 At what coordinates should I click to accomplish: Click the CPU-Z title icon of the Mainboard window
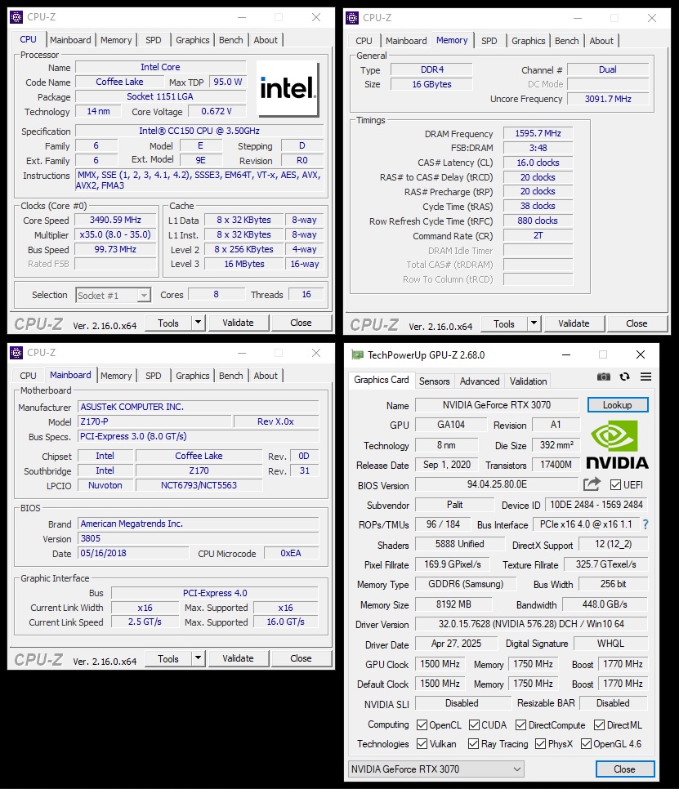coord(16,353)
